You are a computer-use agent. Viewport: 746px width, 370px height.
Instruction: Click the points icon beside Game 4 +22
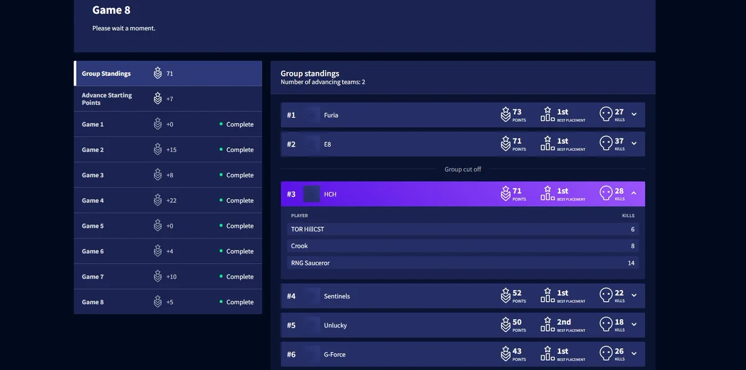pyautogui.click(x=158, y=201)
